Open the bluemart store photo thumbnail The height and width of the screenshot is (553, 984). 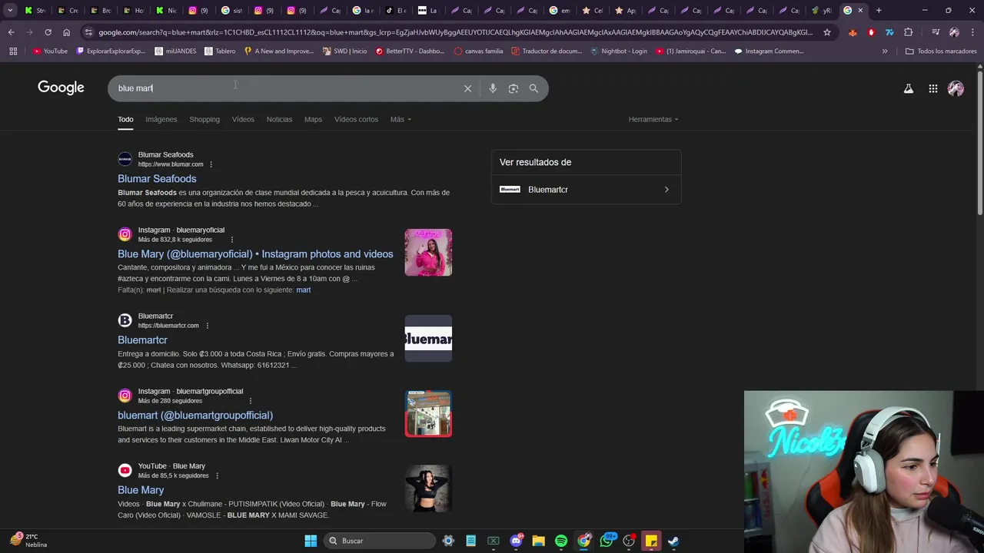click(428, 414)
